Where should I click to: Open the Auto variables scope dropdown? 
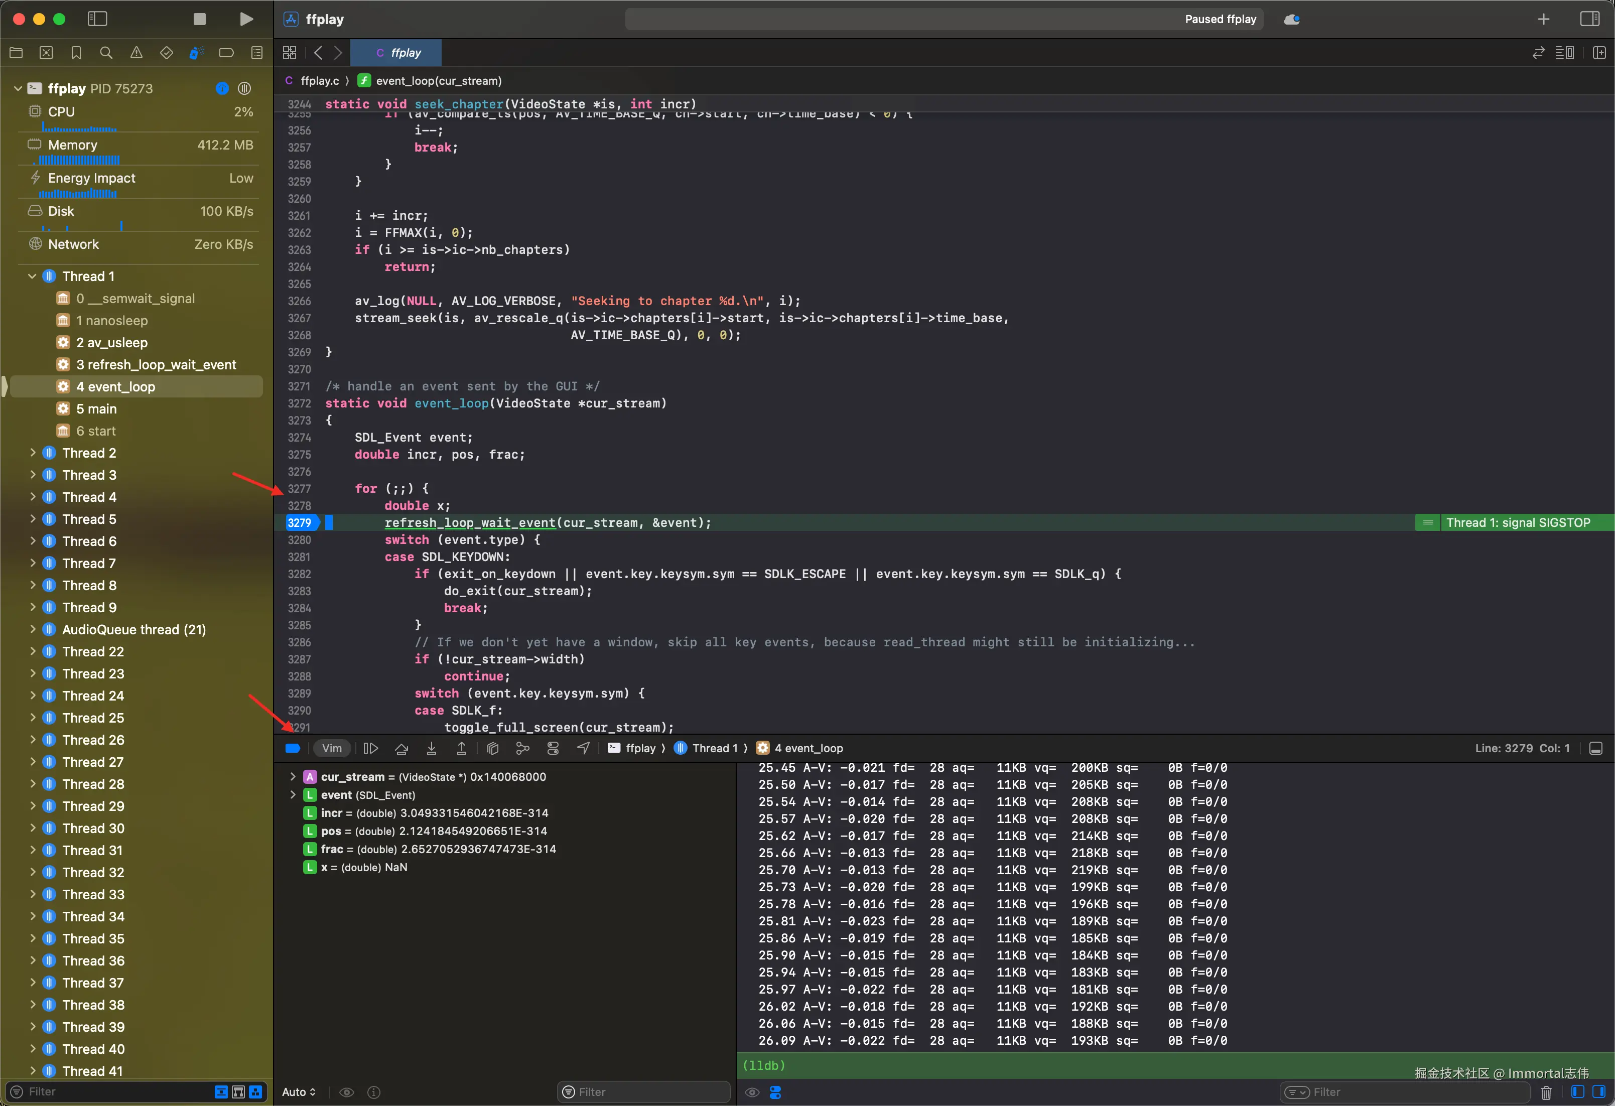(x=299, y=1092)
